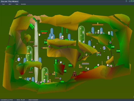
Task: Select spawn marker 1 above the bush
Action: (98, 65)
